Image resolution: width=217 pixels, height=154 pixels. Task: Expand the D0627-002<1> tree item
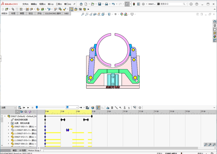coord(8,127)
